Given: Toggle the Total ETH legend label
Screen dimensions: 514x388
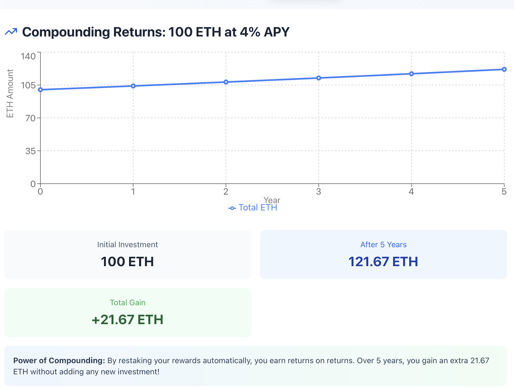Looking at the screenshot, I should point(258,208).
